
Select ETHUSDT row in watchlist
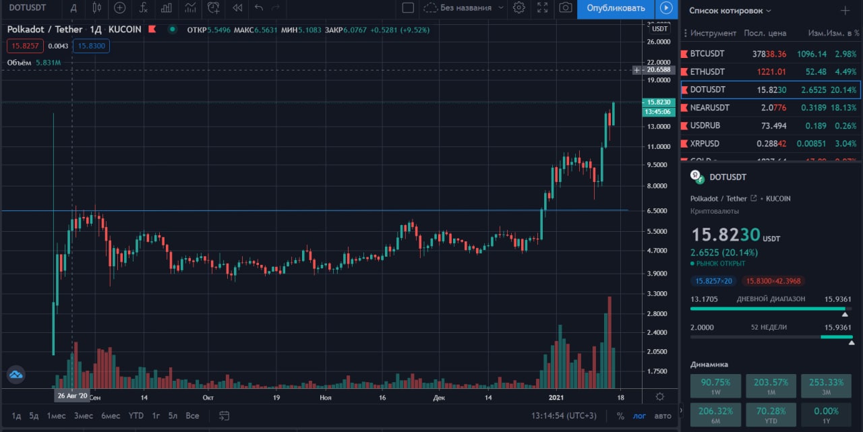click(771, 71)
